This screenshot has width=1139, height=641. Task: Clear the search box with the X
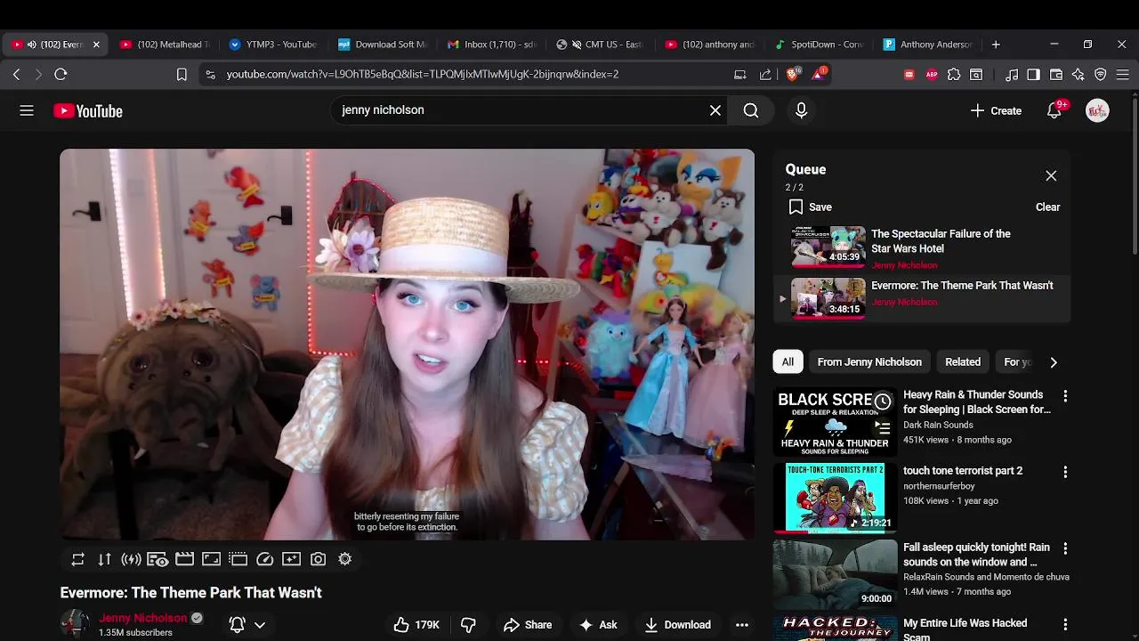point(715,110)
